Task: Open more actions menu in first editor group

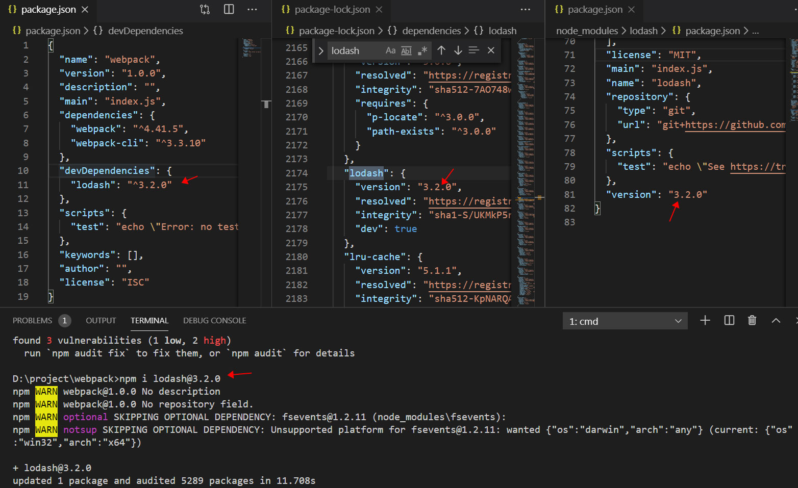Action: pos(252,9)
